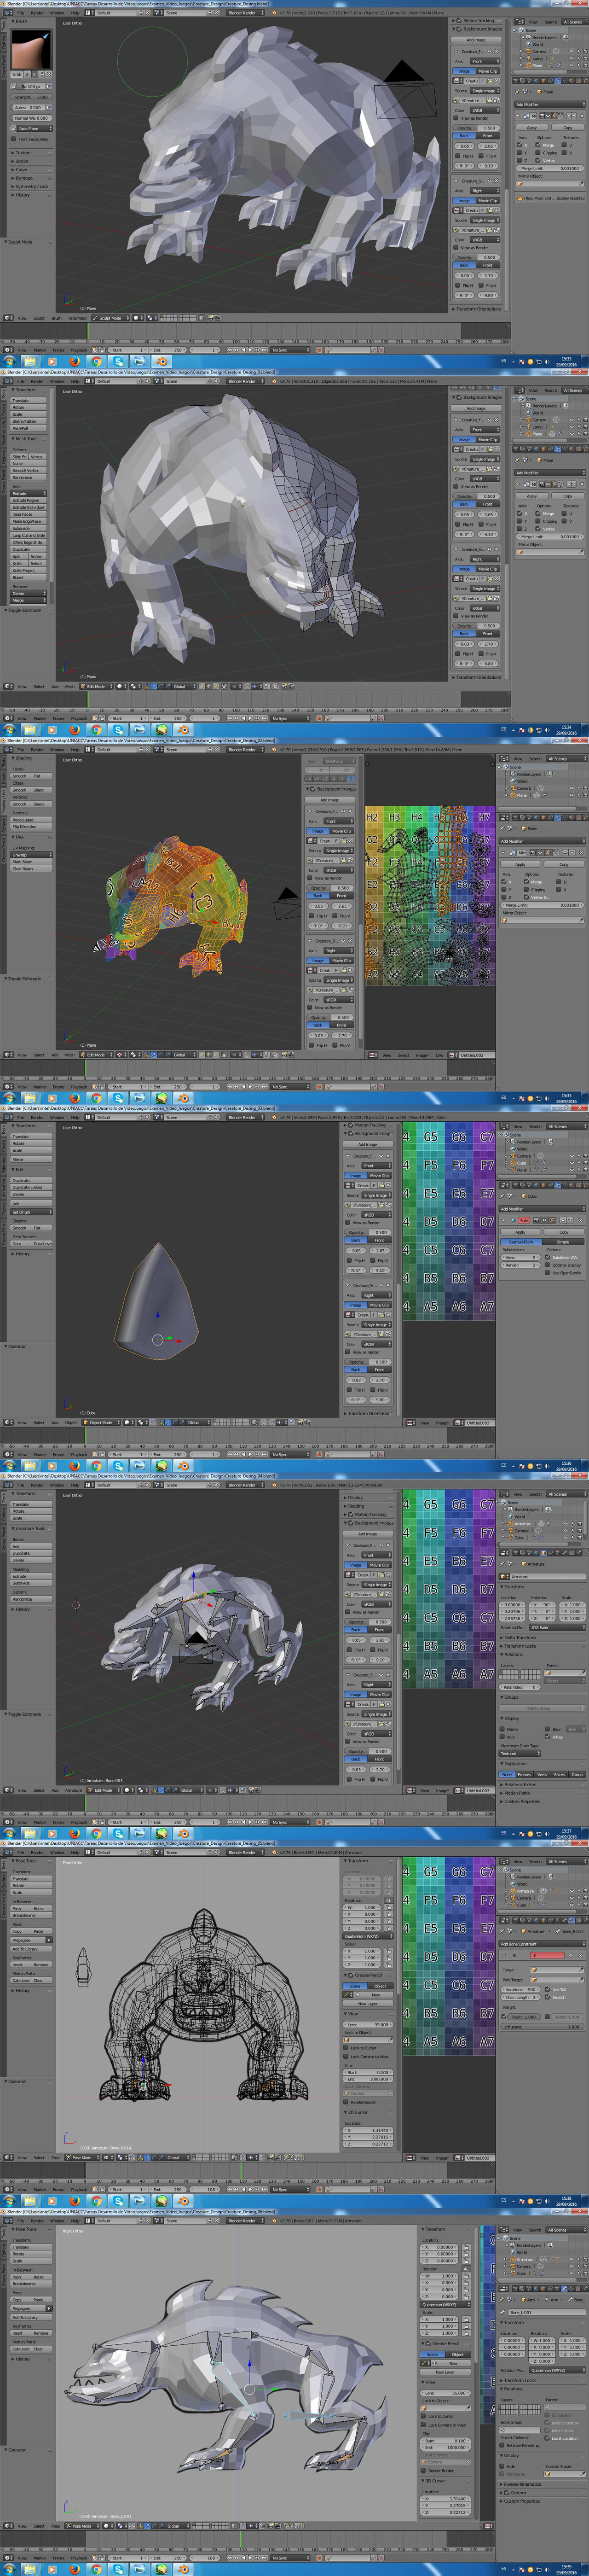Screen dimensions: 589x2576
Task: Enable the Front Faces Only checkbox
Action: tap(14, 139)
